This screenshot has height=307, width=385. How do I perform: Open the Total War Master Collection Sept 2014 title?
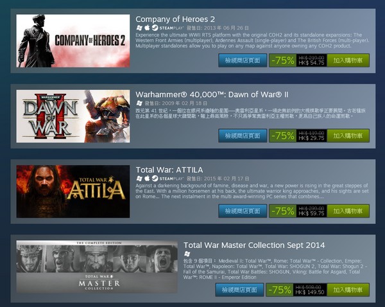coord(254,245)
